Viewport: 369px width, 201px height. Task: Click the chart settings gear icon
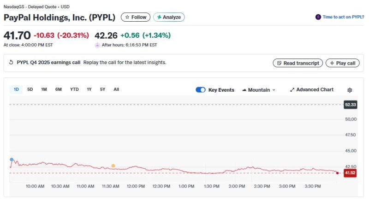click(x=350, y=90)
